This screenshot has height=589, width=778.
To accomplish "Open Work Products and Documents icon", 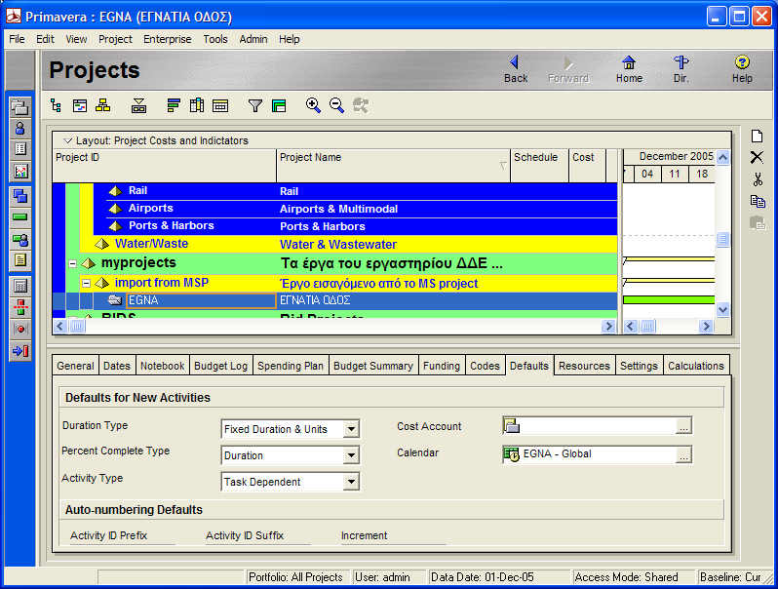I will tap(20, 261).
